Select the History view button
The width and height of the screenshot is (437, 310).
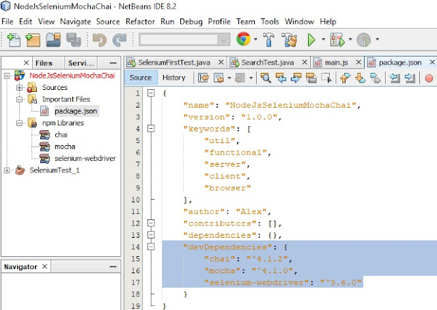(173, 78)
